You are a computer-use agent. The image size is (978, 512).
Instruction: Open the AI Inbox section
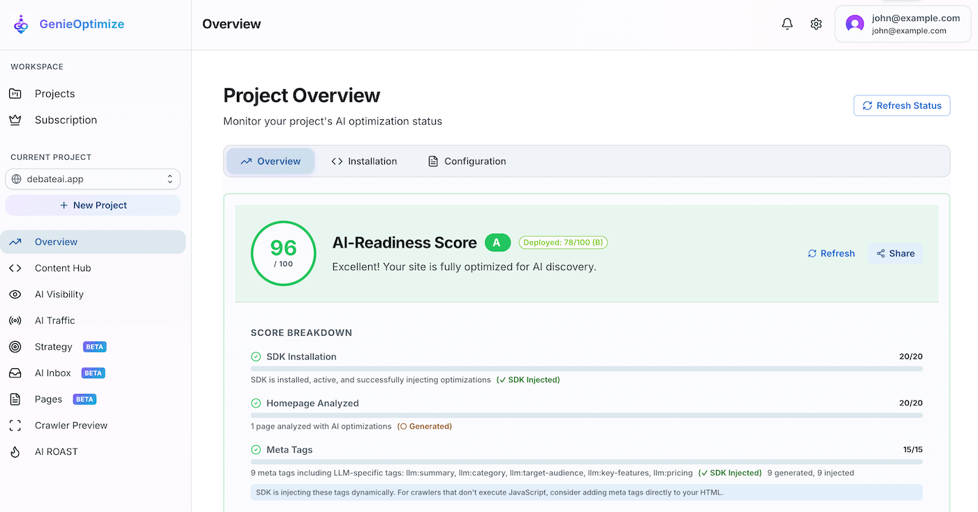pos(52,372)
